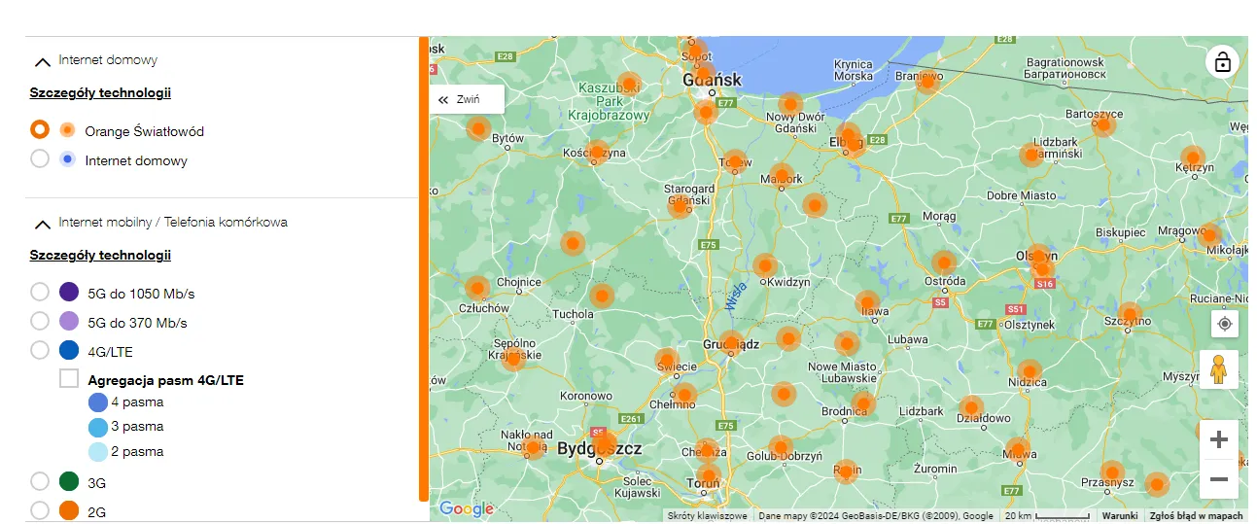Click the map lock icon
The image size is (1257, 524).
[1223, 62]
